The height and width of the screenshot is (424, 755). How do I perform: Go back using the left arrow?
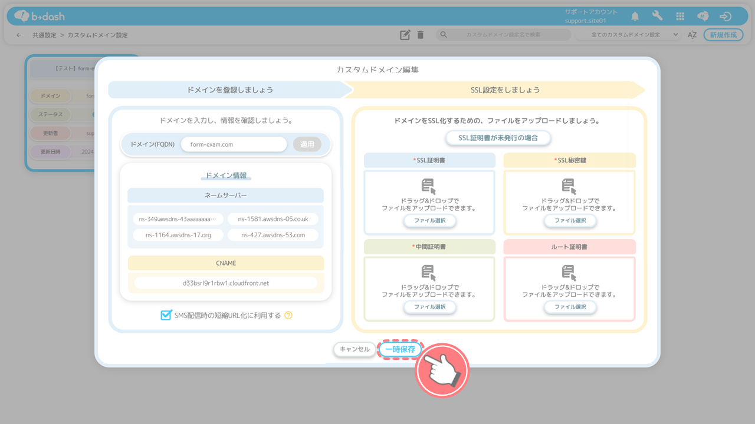(x=19, y=35)
